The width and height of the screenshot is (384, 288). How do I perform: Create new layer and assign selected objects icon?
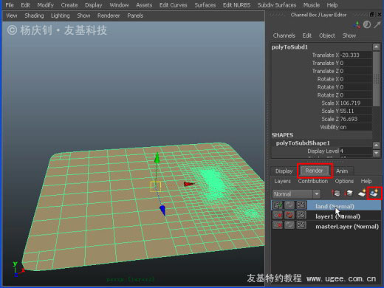(374, 193)
